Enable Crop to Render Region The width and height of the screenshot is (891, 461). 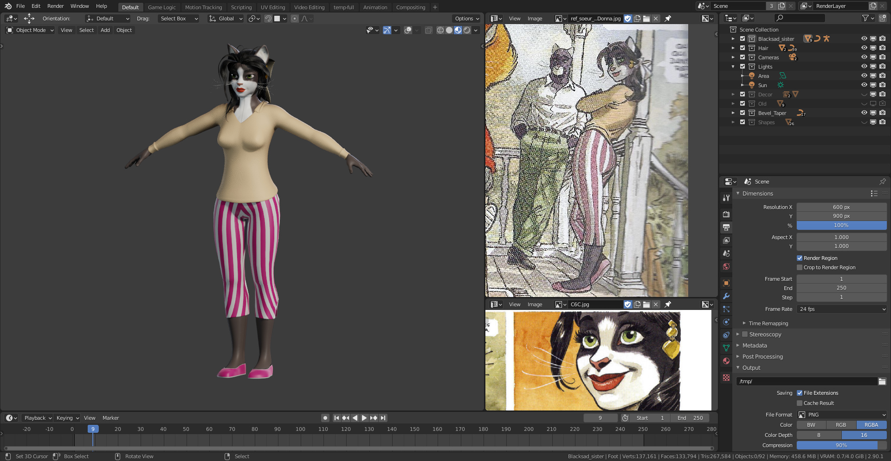click(800, 267)
